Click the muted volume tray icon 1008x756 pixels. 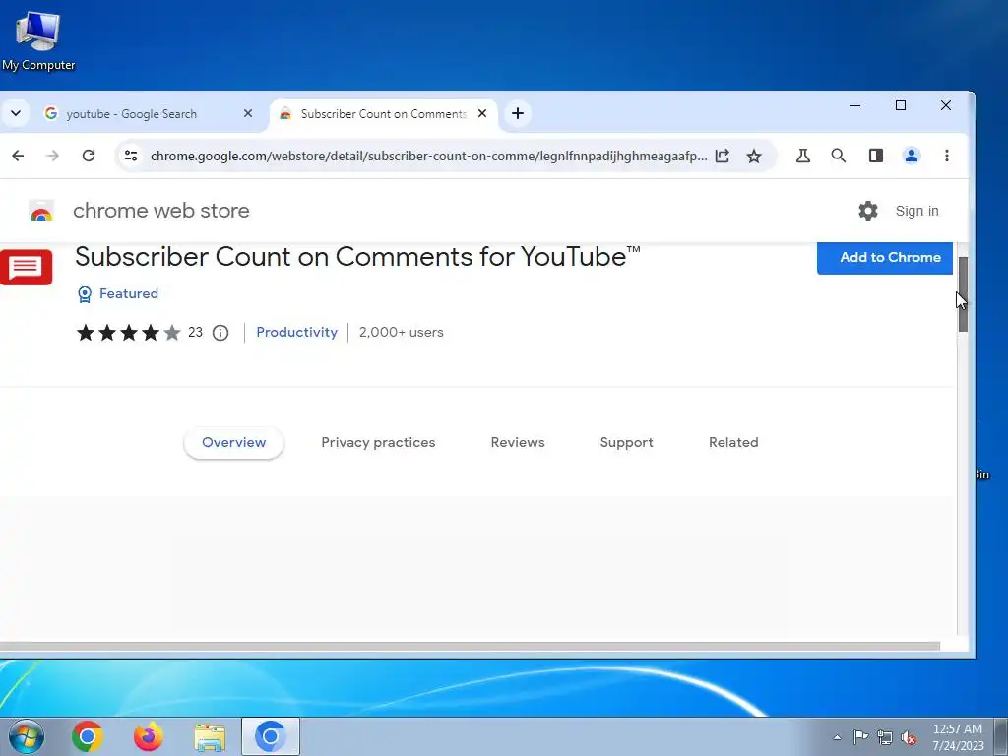(909, 737)
